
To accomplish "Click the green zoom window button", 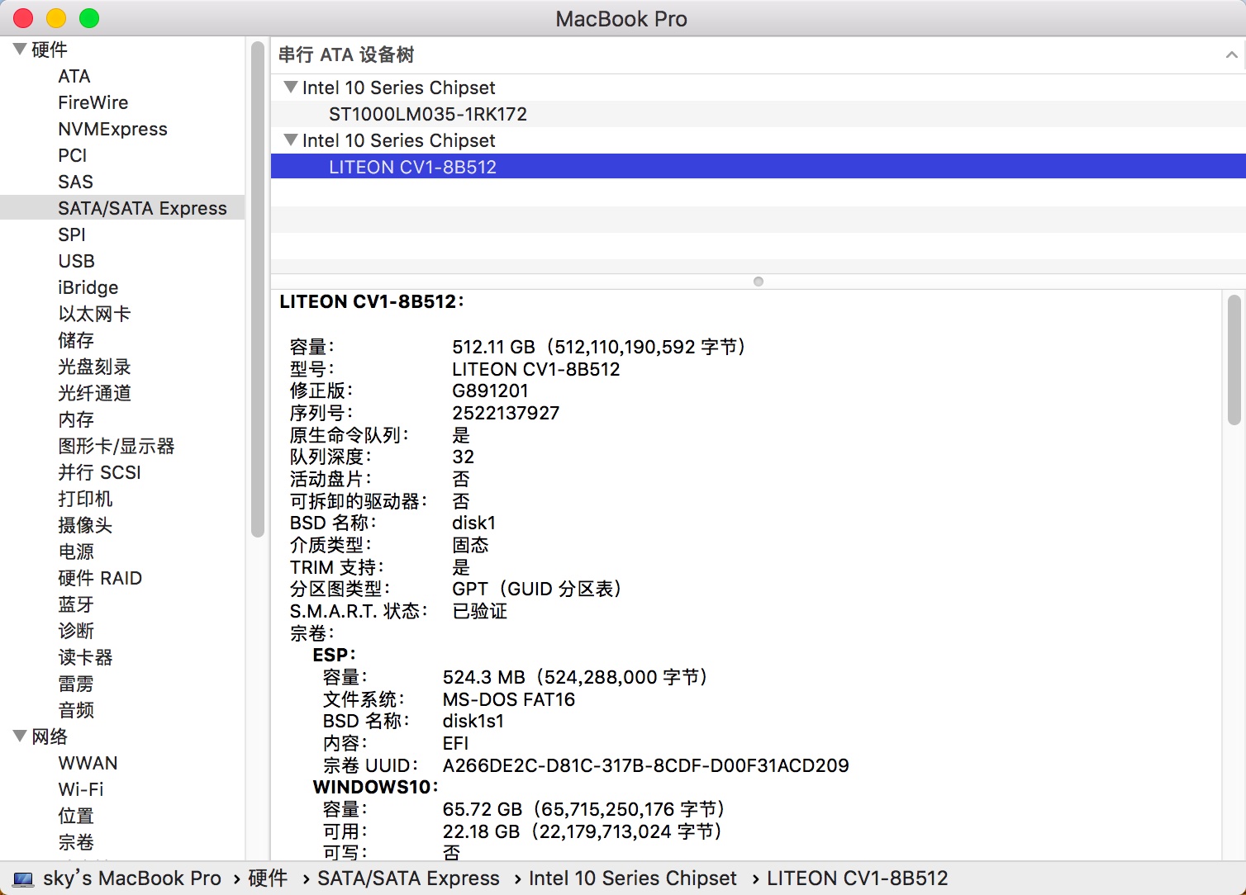I will (x=89, y=18).
